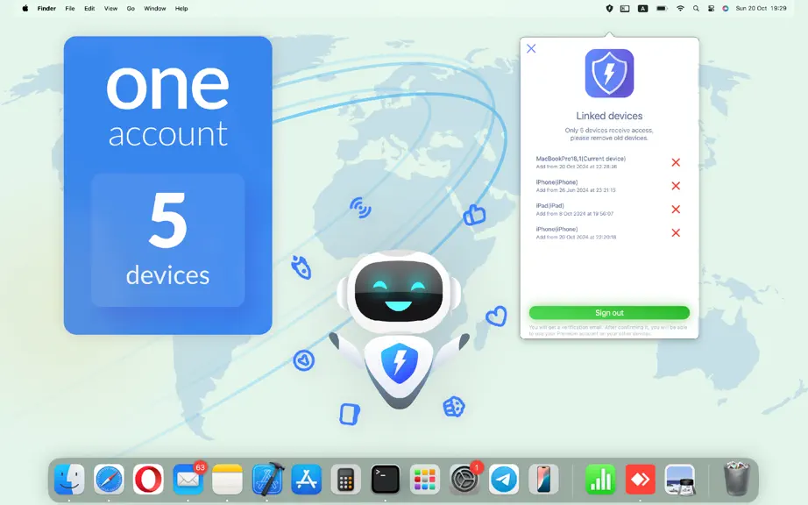Remove the MacBookPro18,1 current device
Screen dimensions: 808x505
click(676, 162)
